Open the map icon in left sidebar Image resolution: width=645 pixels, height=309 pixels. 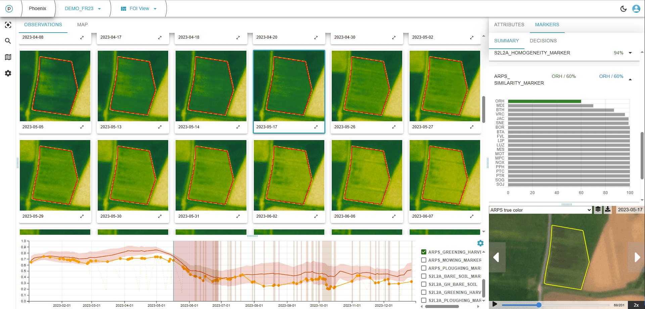point(8,57)
